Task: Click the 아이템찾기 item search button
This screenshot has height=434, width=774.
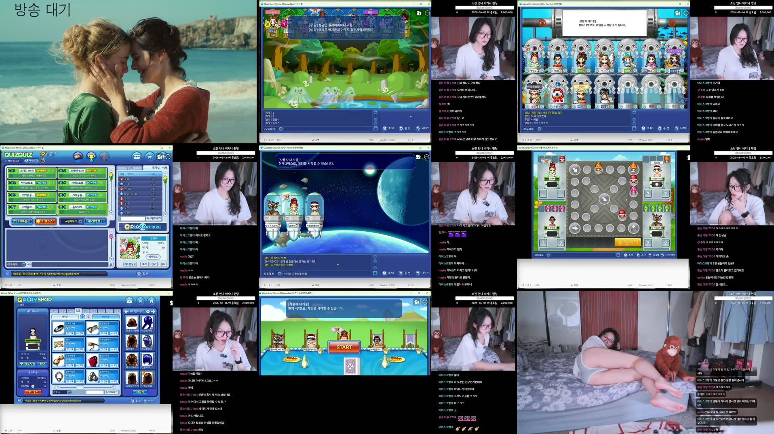Action: tap(112, 392)
